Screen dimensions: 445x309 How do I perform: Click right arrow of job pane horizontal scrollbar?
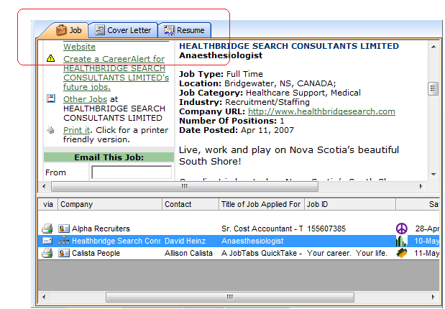point(421,186)
